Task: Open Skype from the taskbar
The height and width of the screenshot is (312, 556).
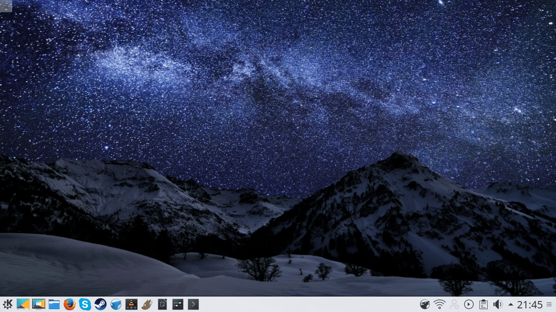Action: [85, 304]
